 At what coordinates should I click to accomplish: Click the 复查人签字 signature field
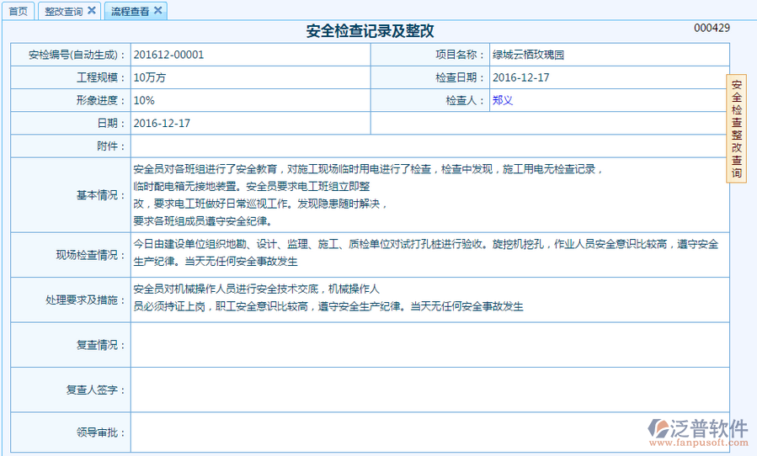click(x=429, y=390)
